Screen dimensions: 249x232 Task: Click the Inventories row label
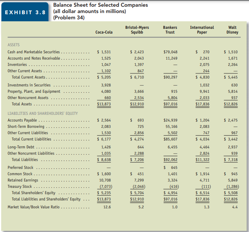17,64
